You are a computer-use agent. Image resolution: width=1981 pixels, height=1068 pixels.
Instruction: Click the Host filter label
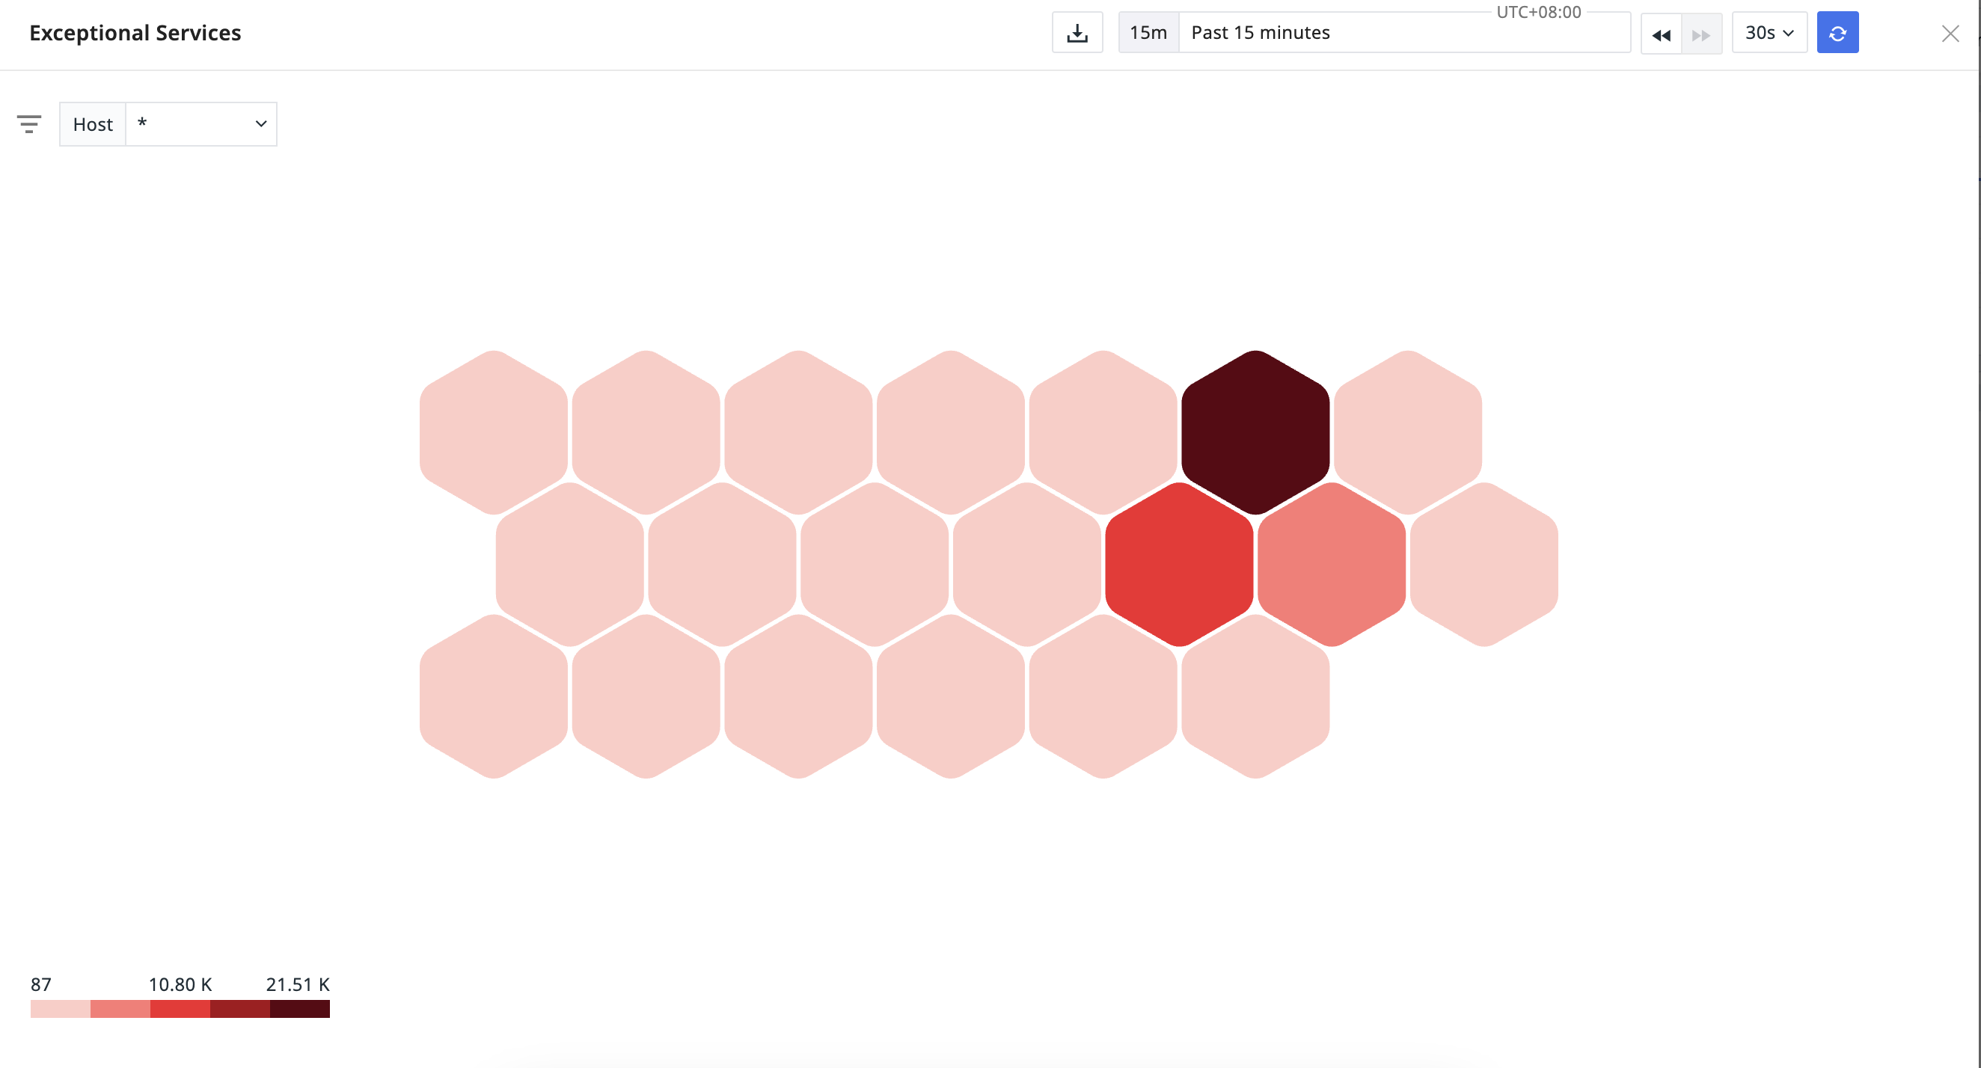click(93, 124)
